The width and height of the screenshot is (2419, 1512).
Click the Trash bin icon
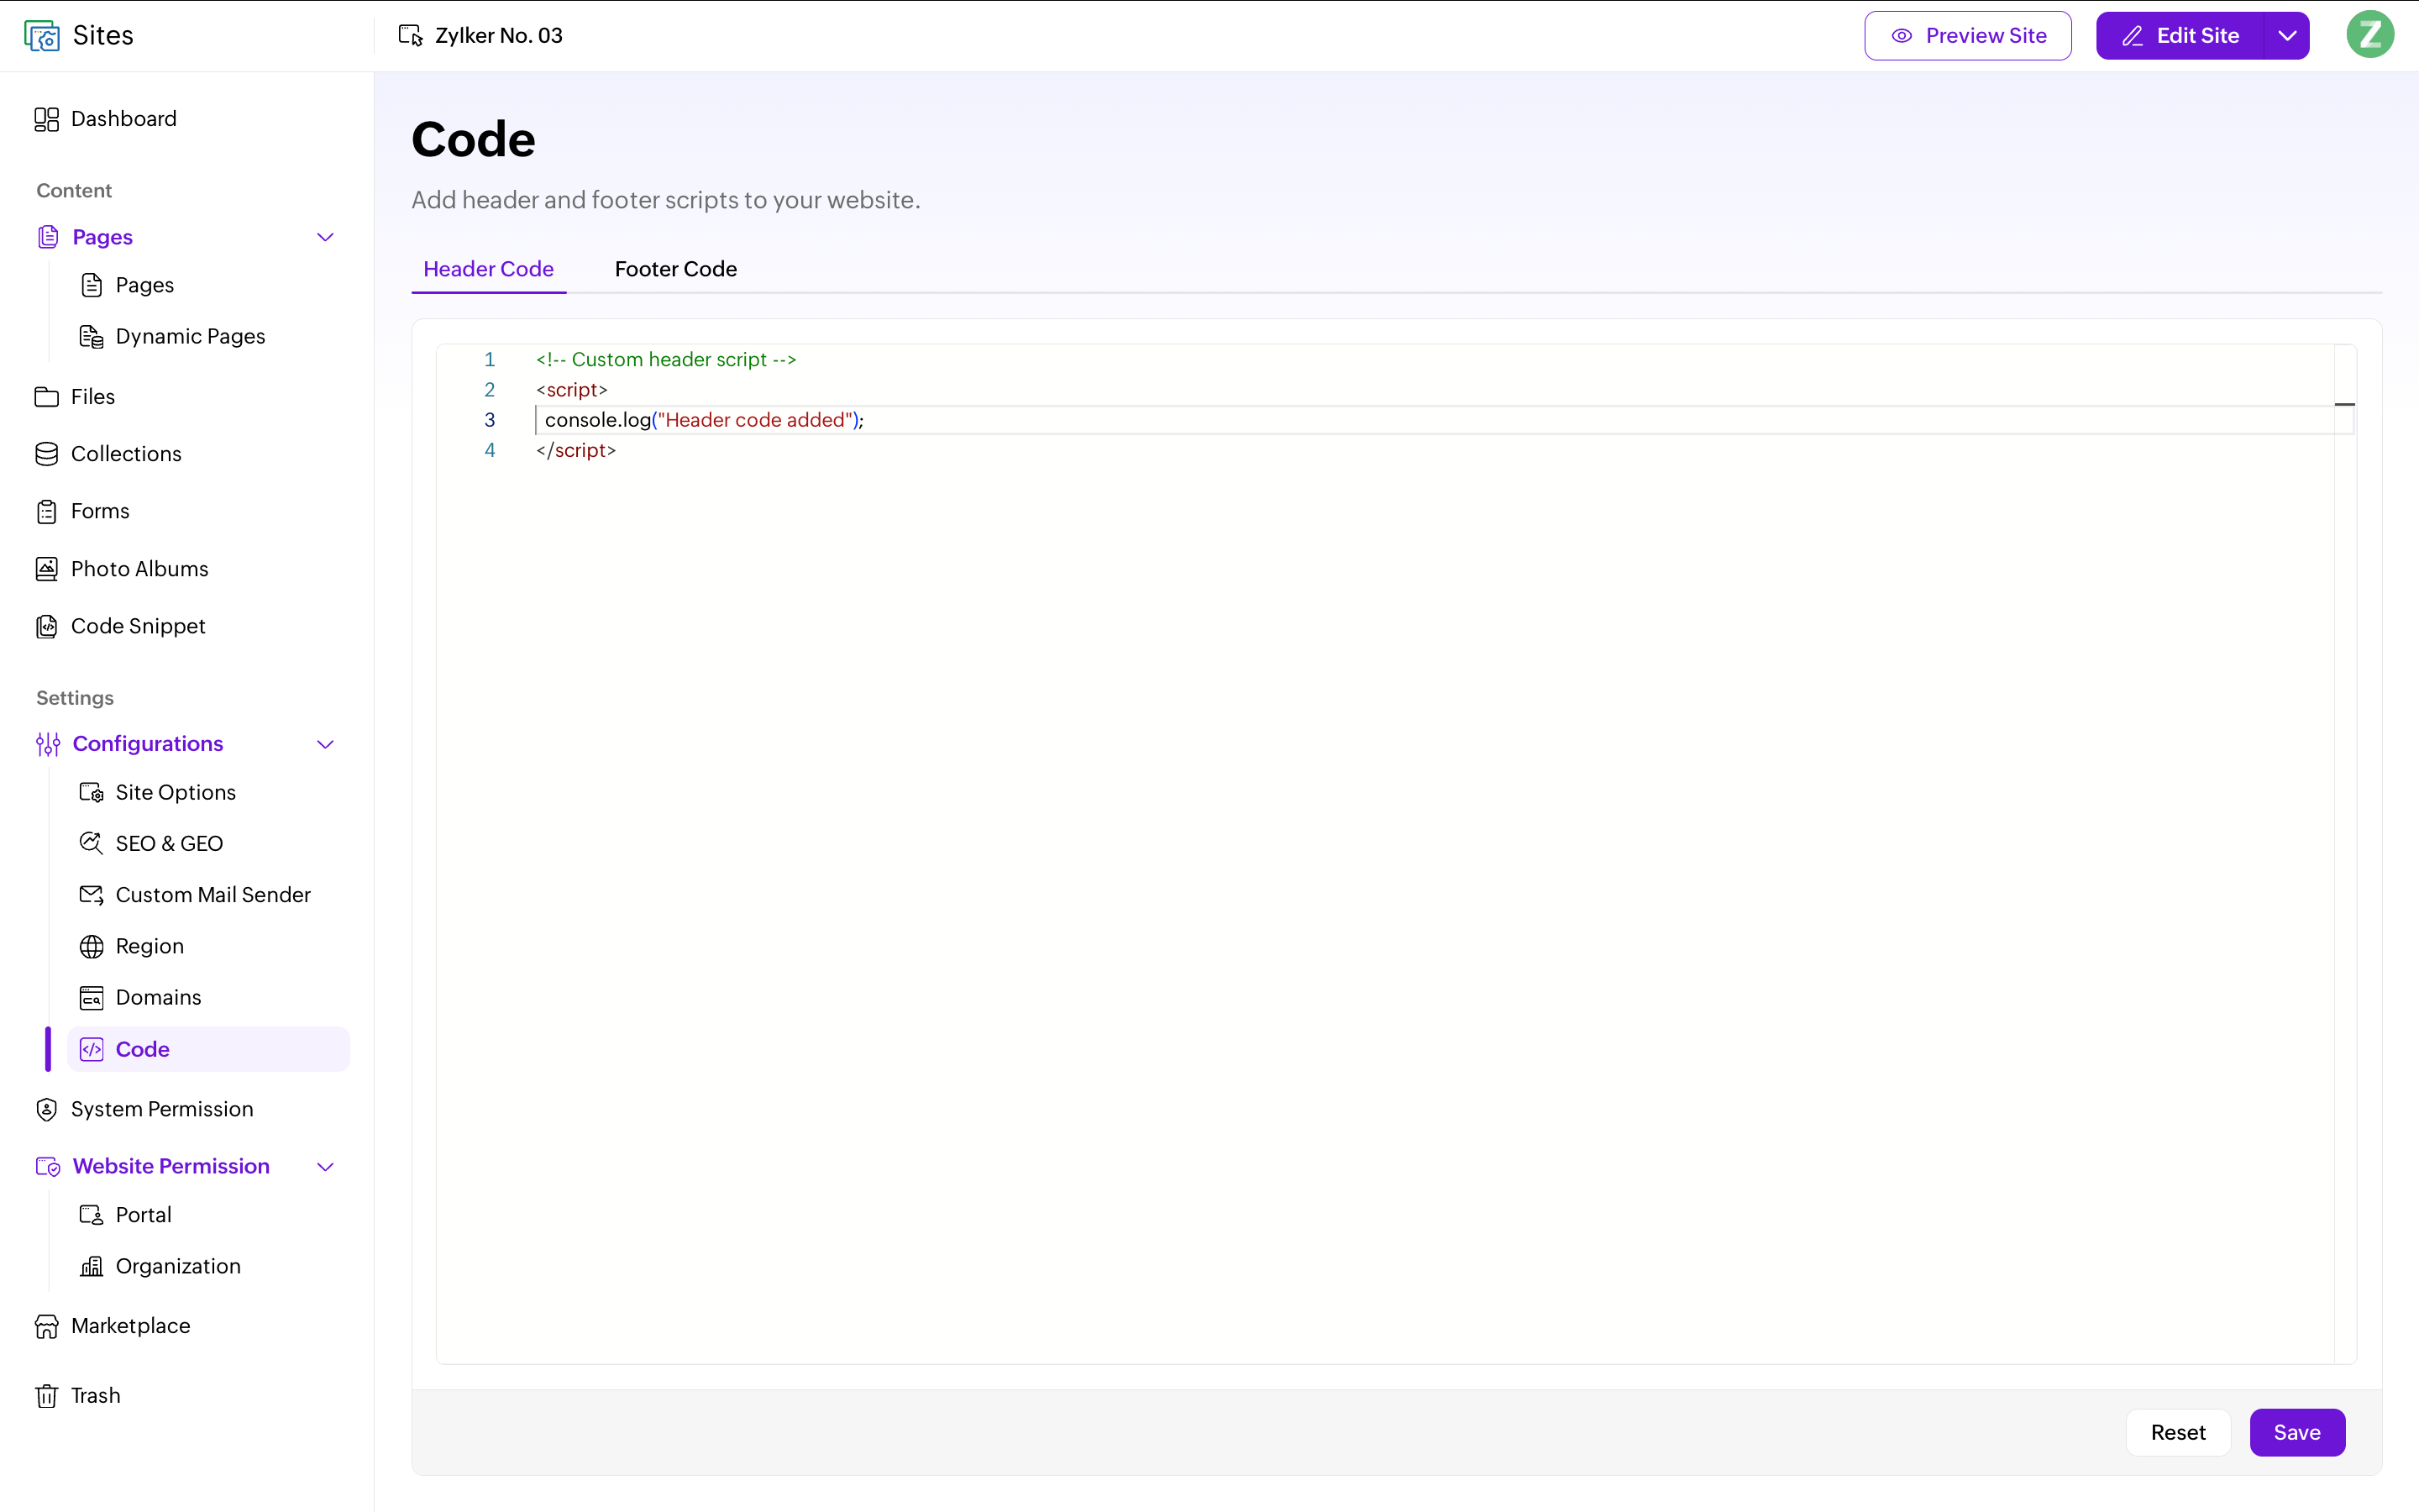click(46, 1395)
